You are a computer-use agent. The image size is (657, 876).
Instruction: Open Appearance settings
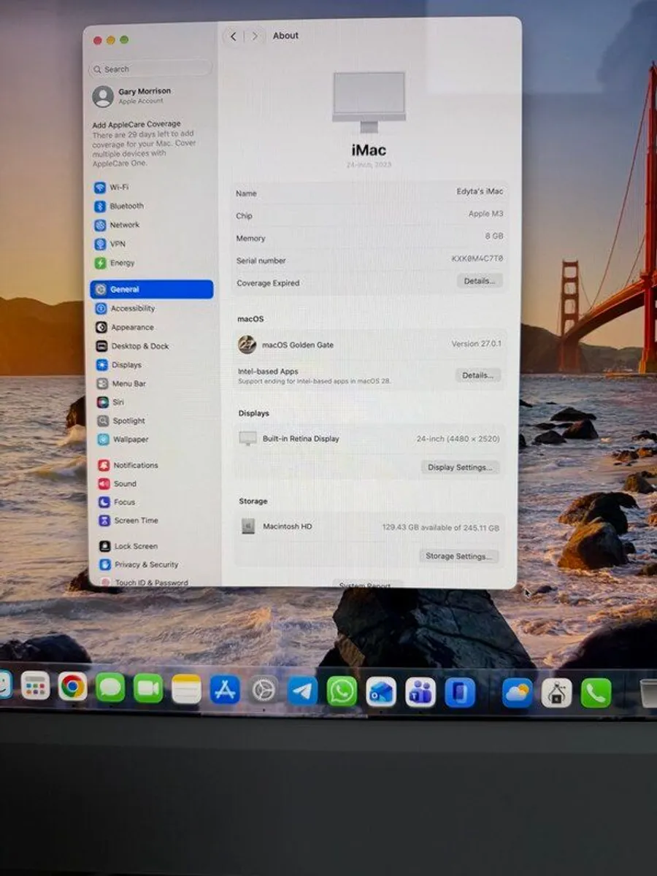[x=124, y=328]
